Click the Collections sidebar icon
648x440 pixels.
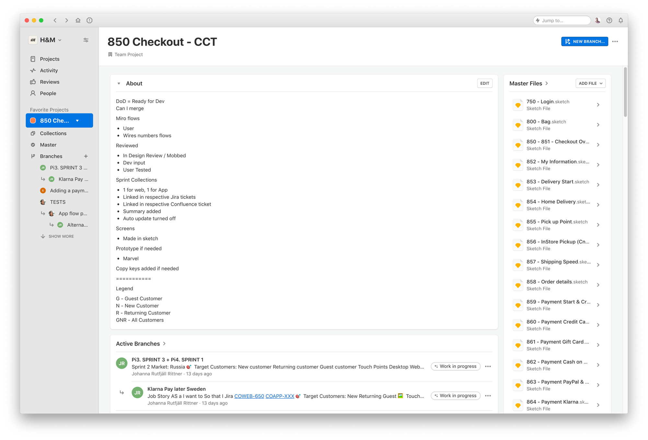pos(33,133)
